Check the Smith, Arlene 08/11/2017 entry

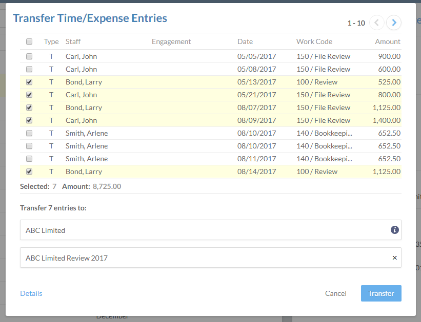29,159
